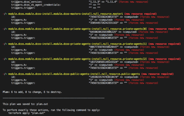184x116 pixels.
Task: Click the triggers.dcos_version label
Action: 27,2
